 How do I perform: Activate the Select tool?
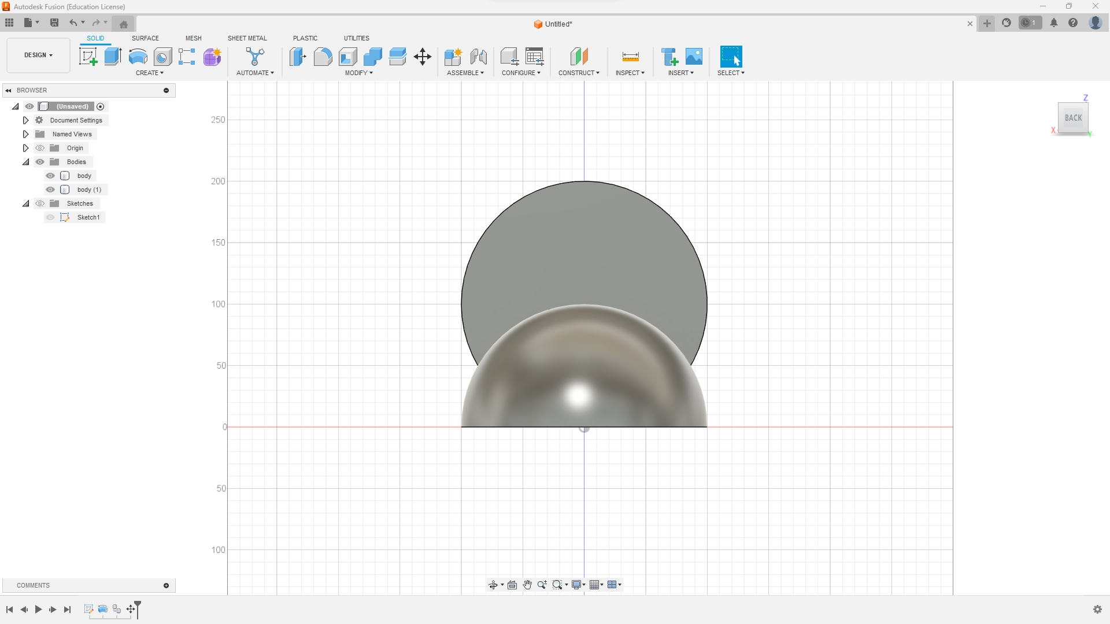(x=731, y=57)
